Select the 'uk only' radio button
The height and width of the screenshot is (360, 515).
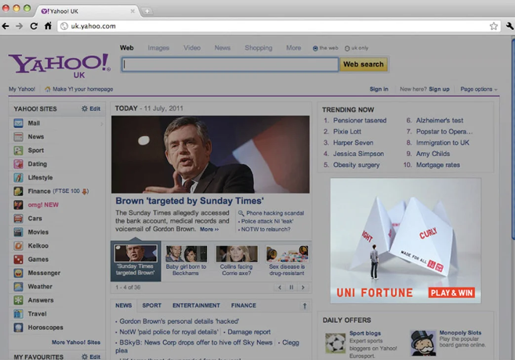tap(347, 48)
